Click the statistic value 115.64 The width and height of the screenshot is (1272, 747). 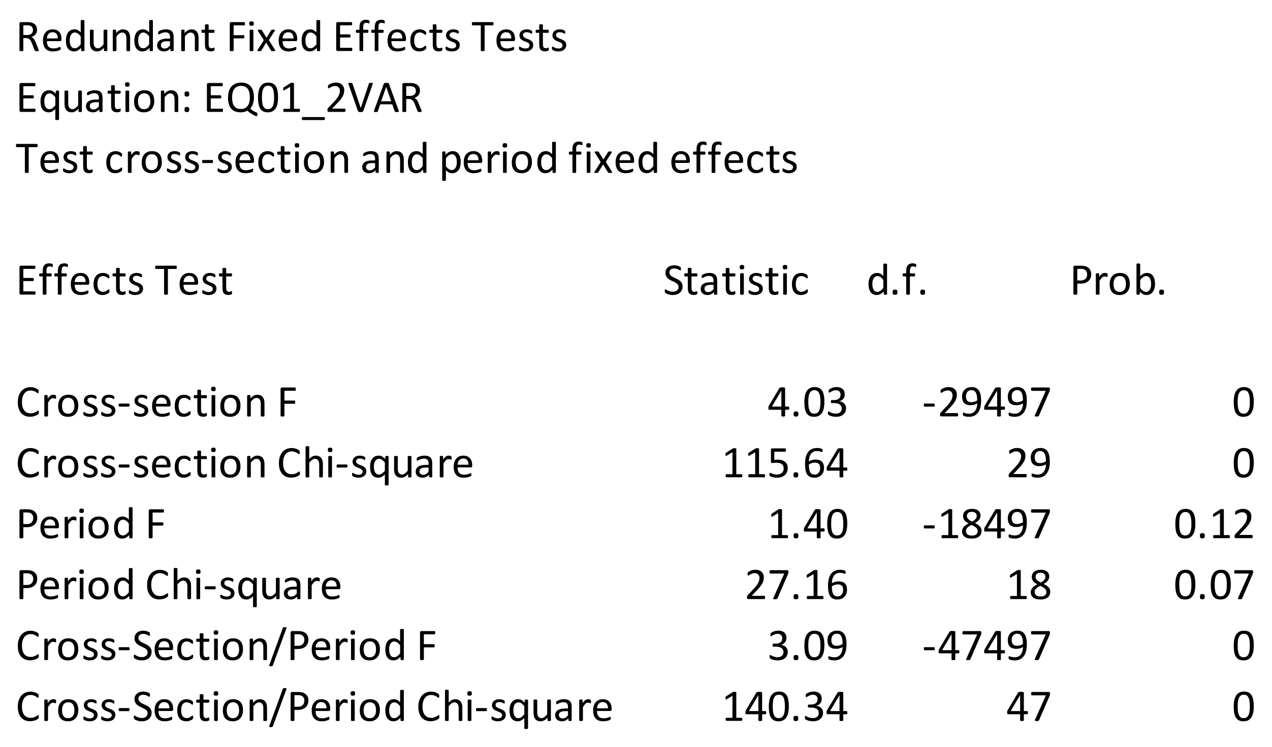[785, 463]
